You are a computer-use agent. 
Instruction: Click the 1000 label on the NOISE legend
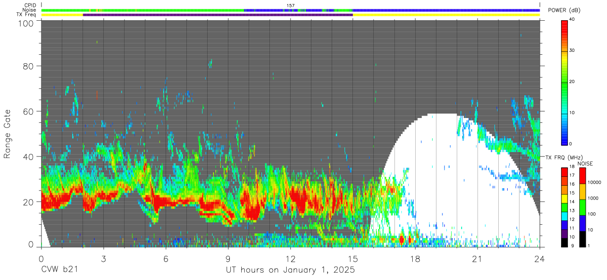pyautogui.click(x=593, y=199)
